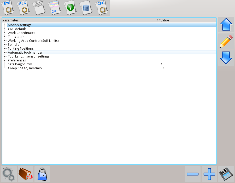The height and width of the screenshot is (183, 235).
Task: Click the blue plus button
Action: coord(209,174)
